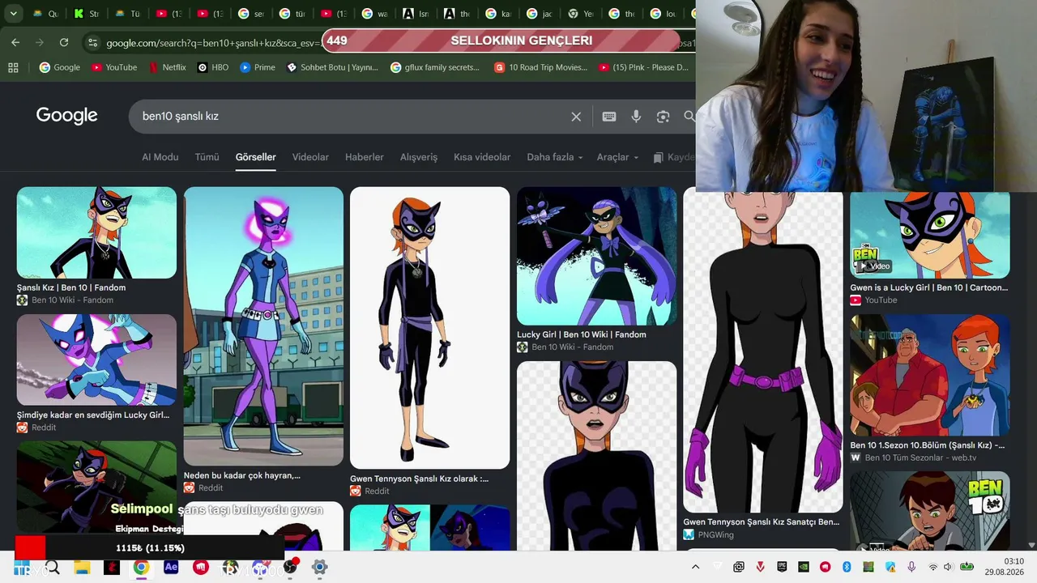Screen dimensions: 1037x583
Task: Switch to Alışveriş results tab
Action: [419, 157]
